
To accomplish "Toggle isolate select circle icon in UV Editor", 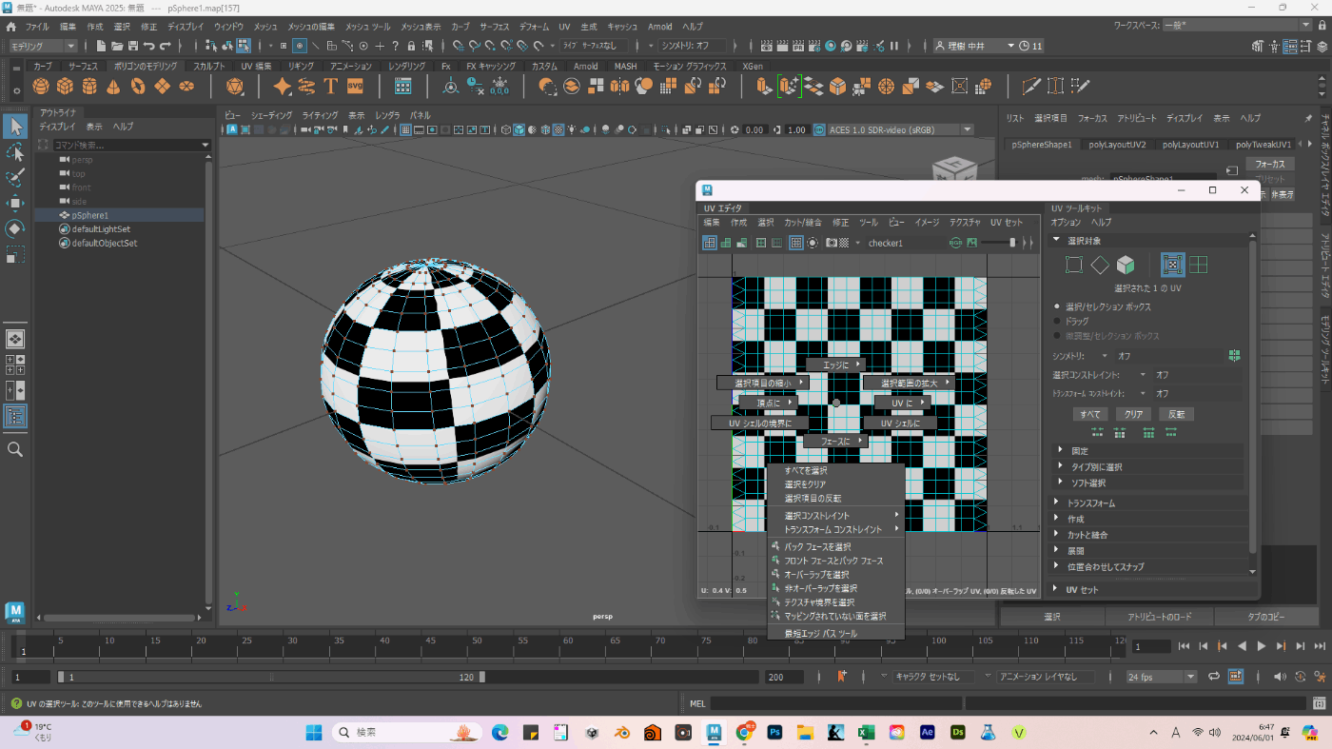I will 813,243.
